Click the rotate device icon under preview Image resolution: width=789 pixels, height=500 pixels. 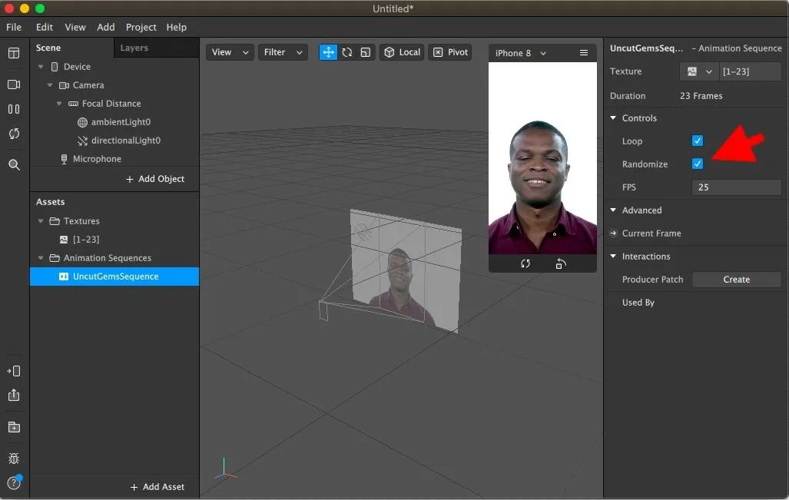561,263
